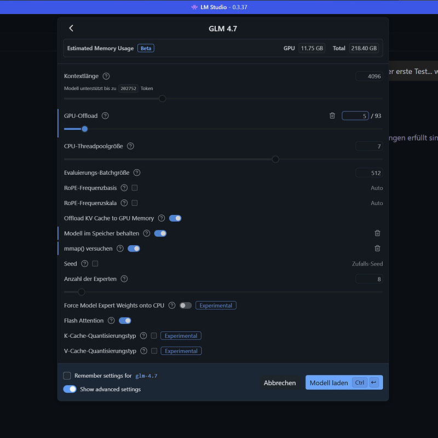Open help icon for Anzahl der Experten
438x438 pixels.
pyautogui.click(x=124, y=279)
